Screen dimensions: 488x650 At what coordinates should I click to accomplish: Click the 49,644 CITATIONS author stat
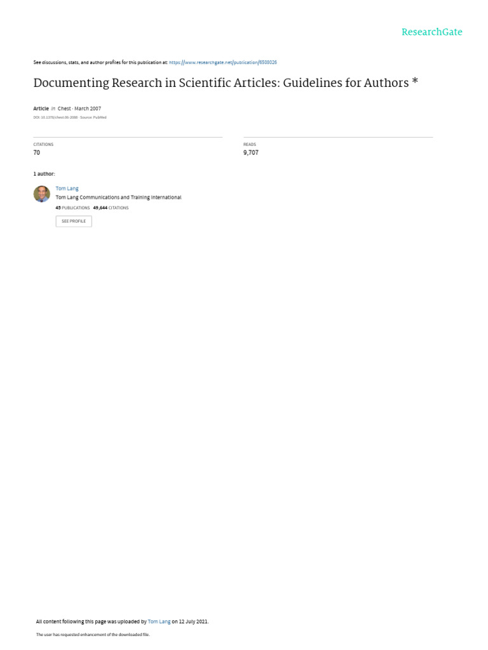(111, 208)
